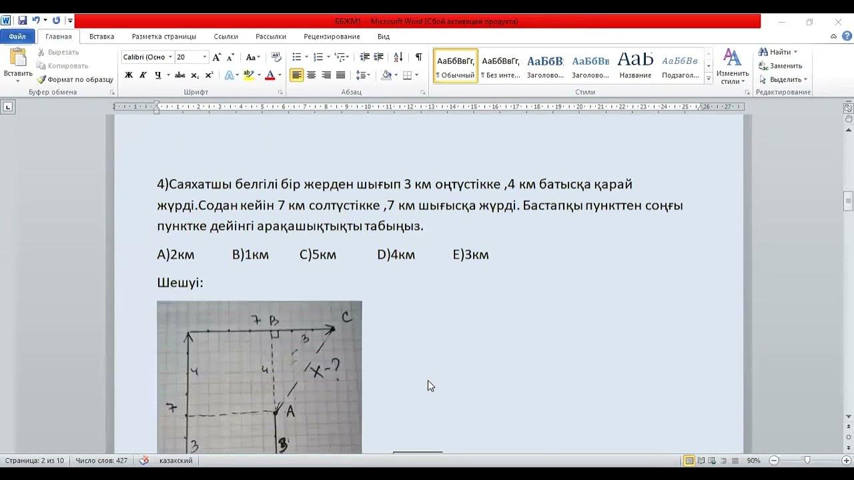This screenshot has width=854, height=480.
Task: Toggle underline formatting (Ч)
Action: 157,75
